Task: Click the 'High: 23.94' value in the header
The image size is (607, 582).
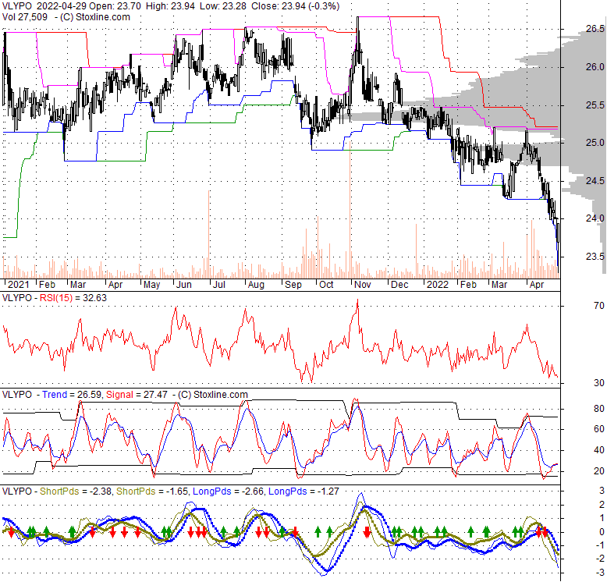Action: coord(170,6)
